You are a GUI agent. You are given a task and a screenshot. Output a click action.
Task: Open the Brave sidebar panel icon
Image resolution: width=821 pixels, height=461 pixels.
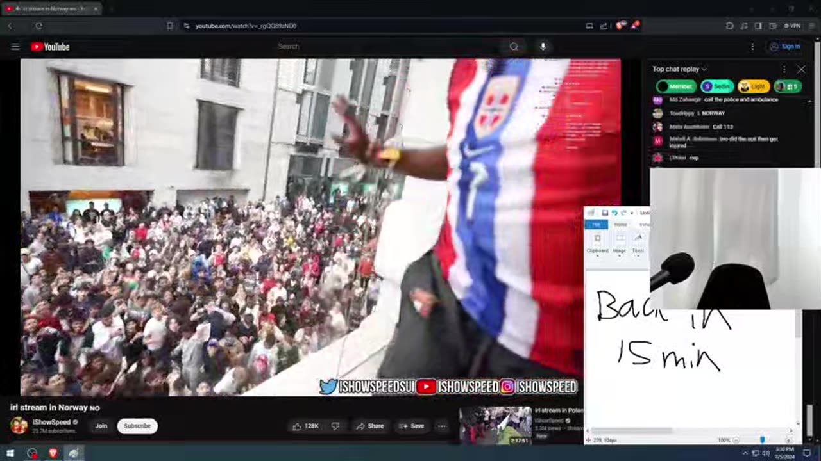tap(758, 26)
